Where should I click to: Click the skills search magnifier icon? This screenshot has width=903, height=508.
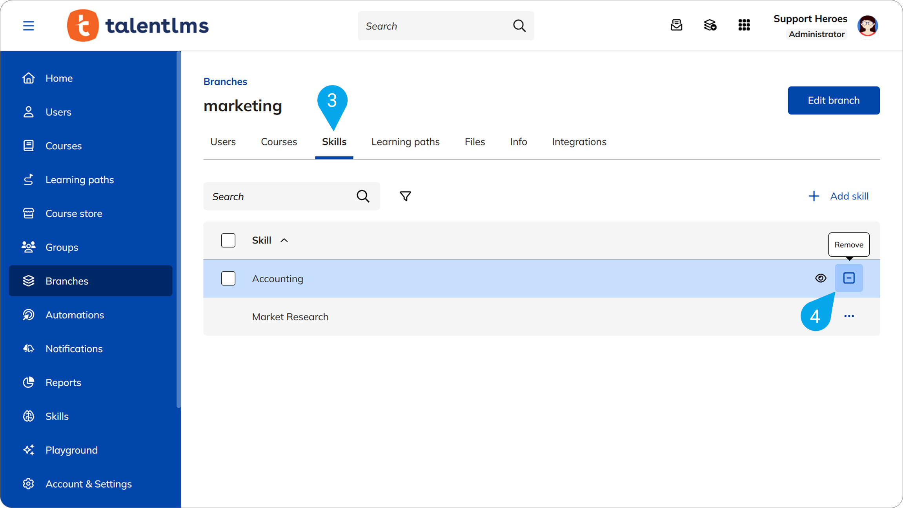[363, 196]
